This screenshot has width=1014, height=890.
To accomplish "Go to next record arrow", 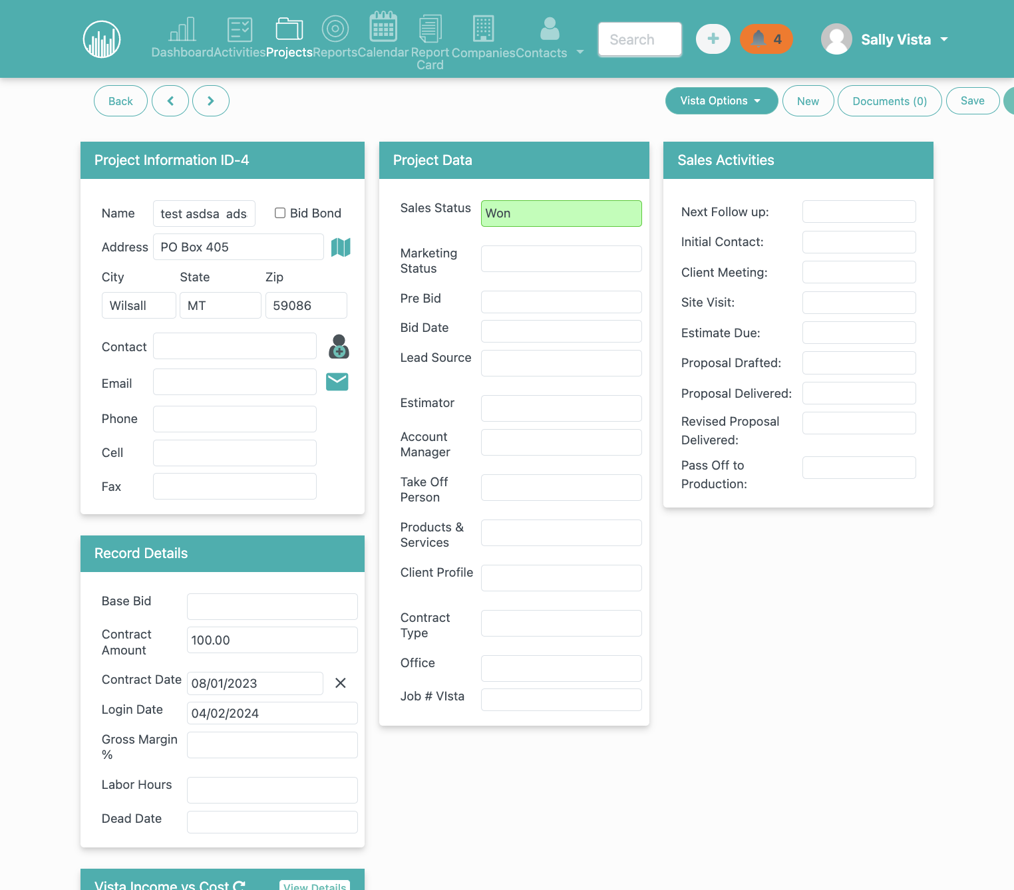I will 211,101.
